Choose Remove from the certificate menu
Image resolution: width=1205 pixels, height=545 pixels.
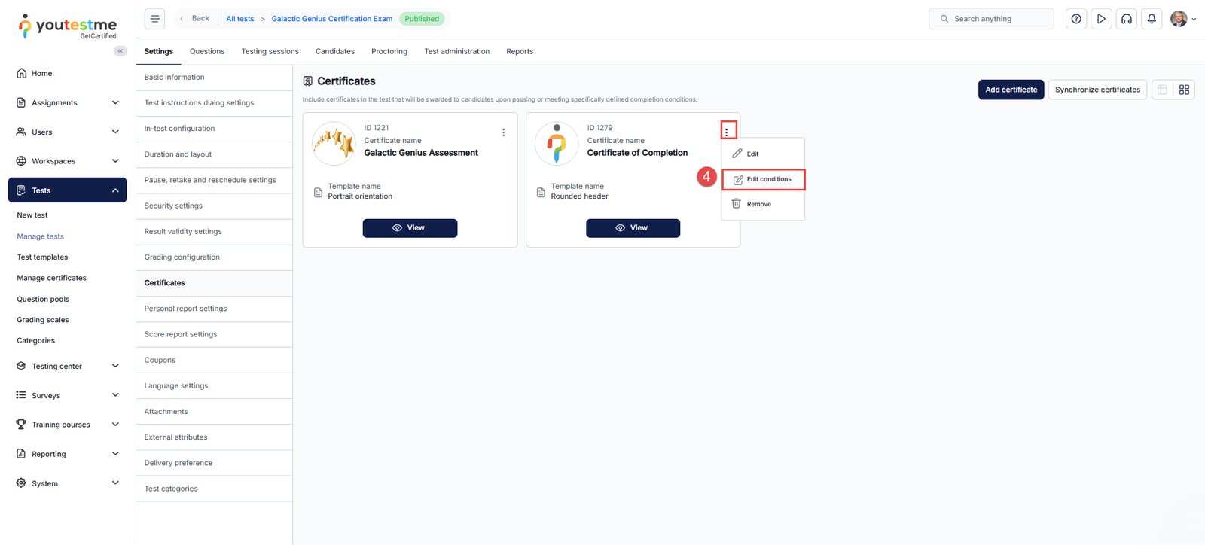pyautogui.click(x=758, y=205)
